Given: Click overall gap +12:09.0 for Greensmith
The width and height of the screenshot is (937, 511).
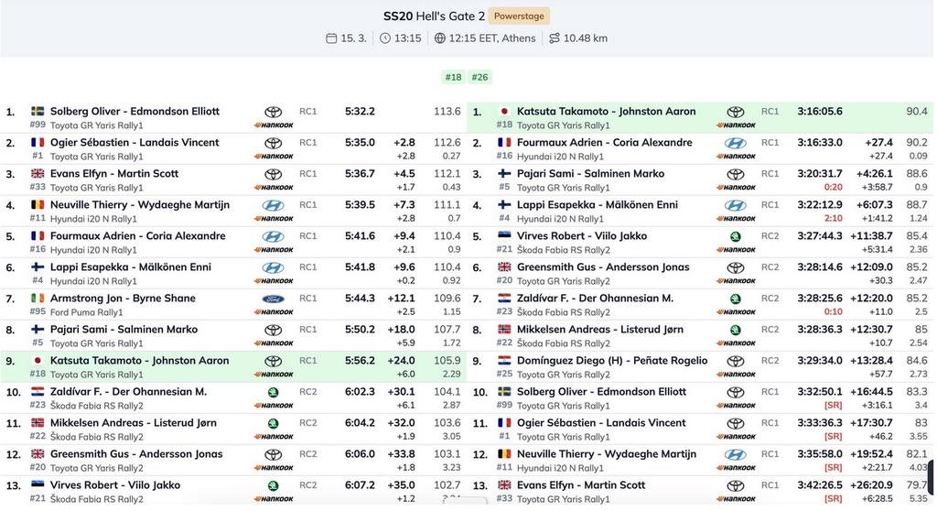Looking at the screenshot, I should 871,266.
